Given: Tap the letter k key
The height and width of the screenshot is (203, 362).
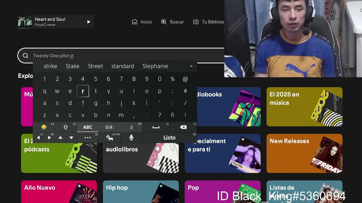Looking at the screenshot, I should pos(134,103).
